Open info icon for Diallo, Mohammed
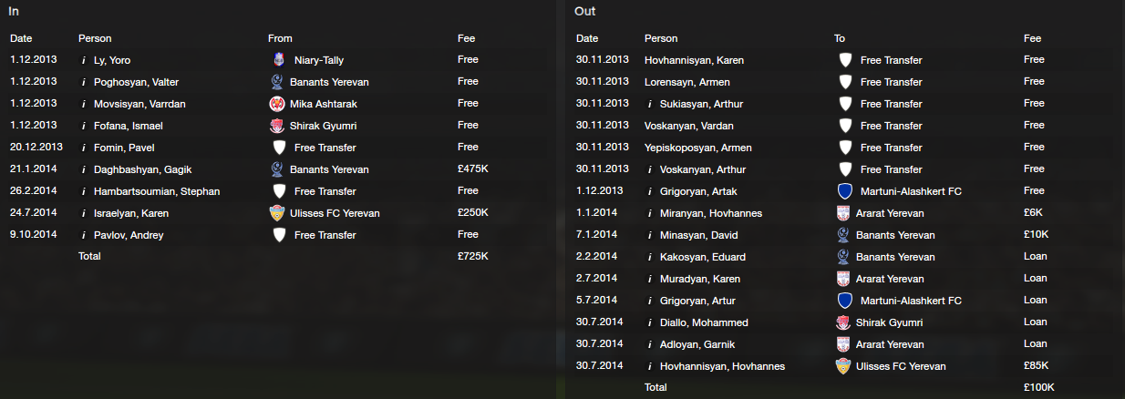Viewport: 1125px width, 399px height. click(648, 322)
